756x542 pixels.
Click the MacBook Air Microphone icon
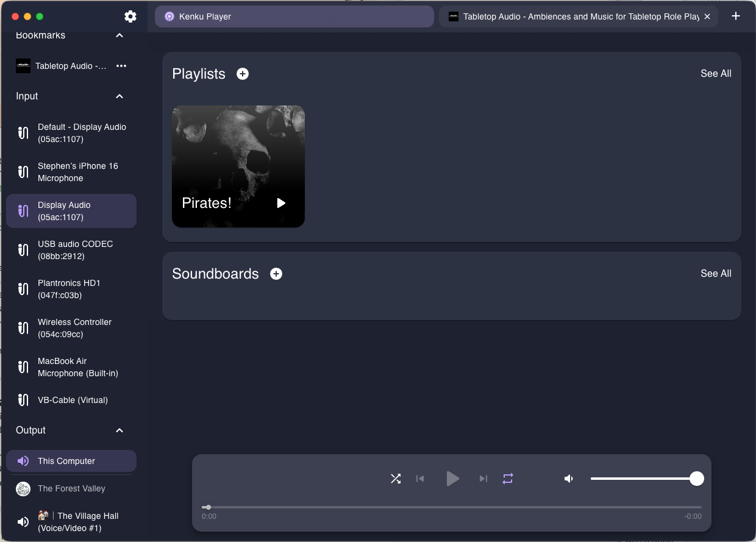click(23, 367)
